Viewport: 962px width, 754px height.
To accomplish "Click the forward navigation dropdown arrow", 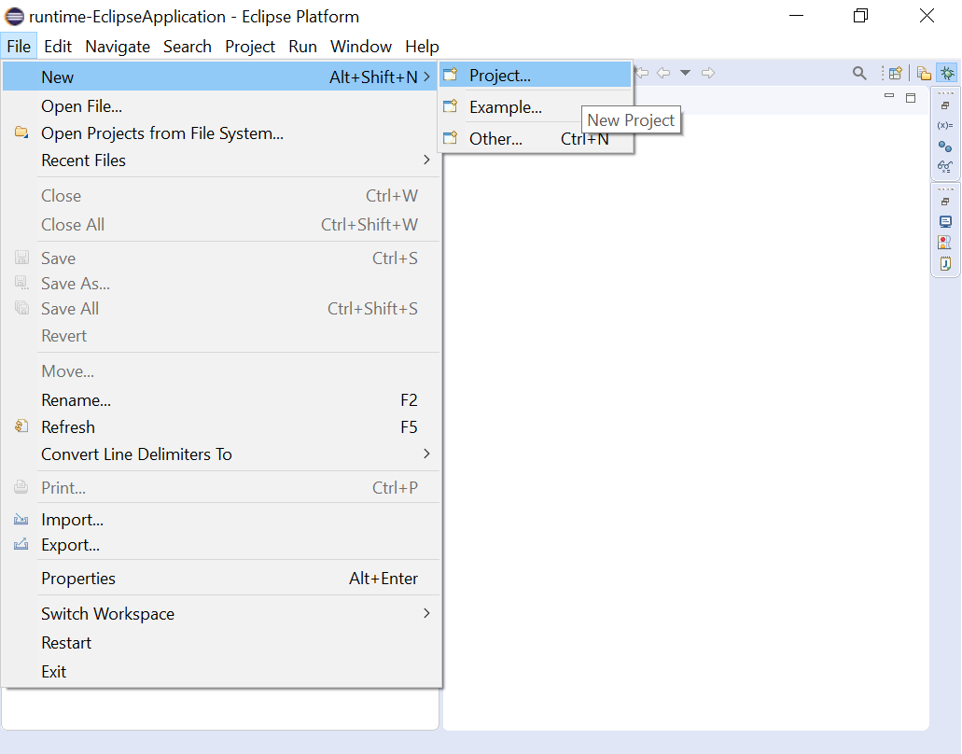I will click(686, 72).
